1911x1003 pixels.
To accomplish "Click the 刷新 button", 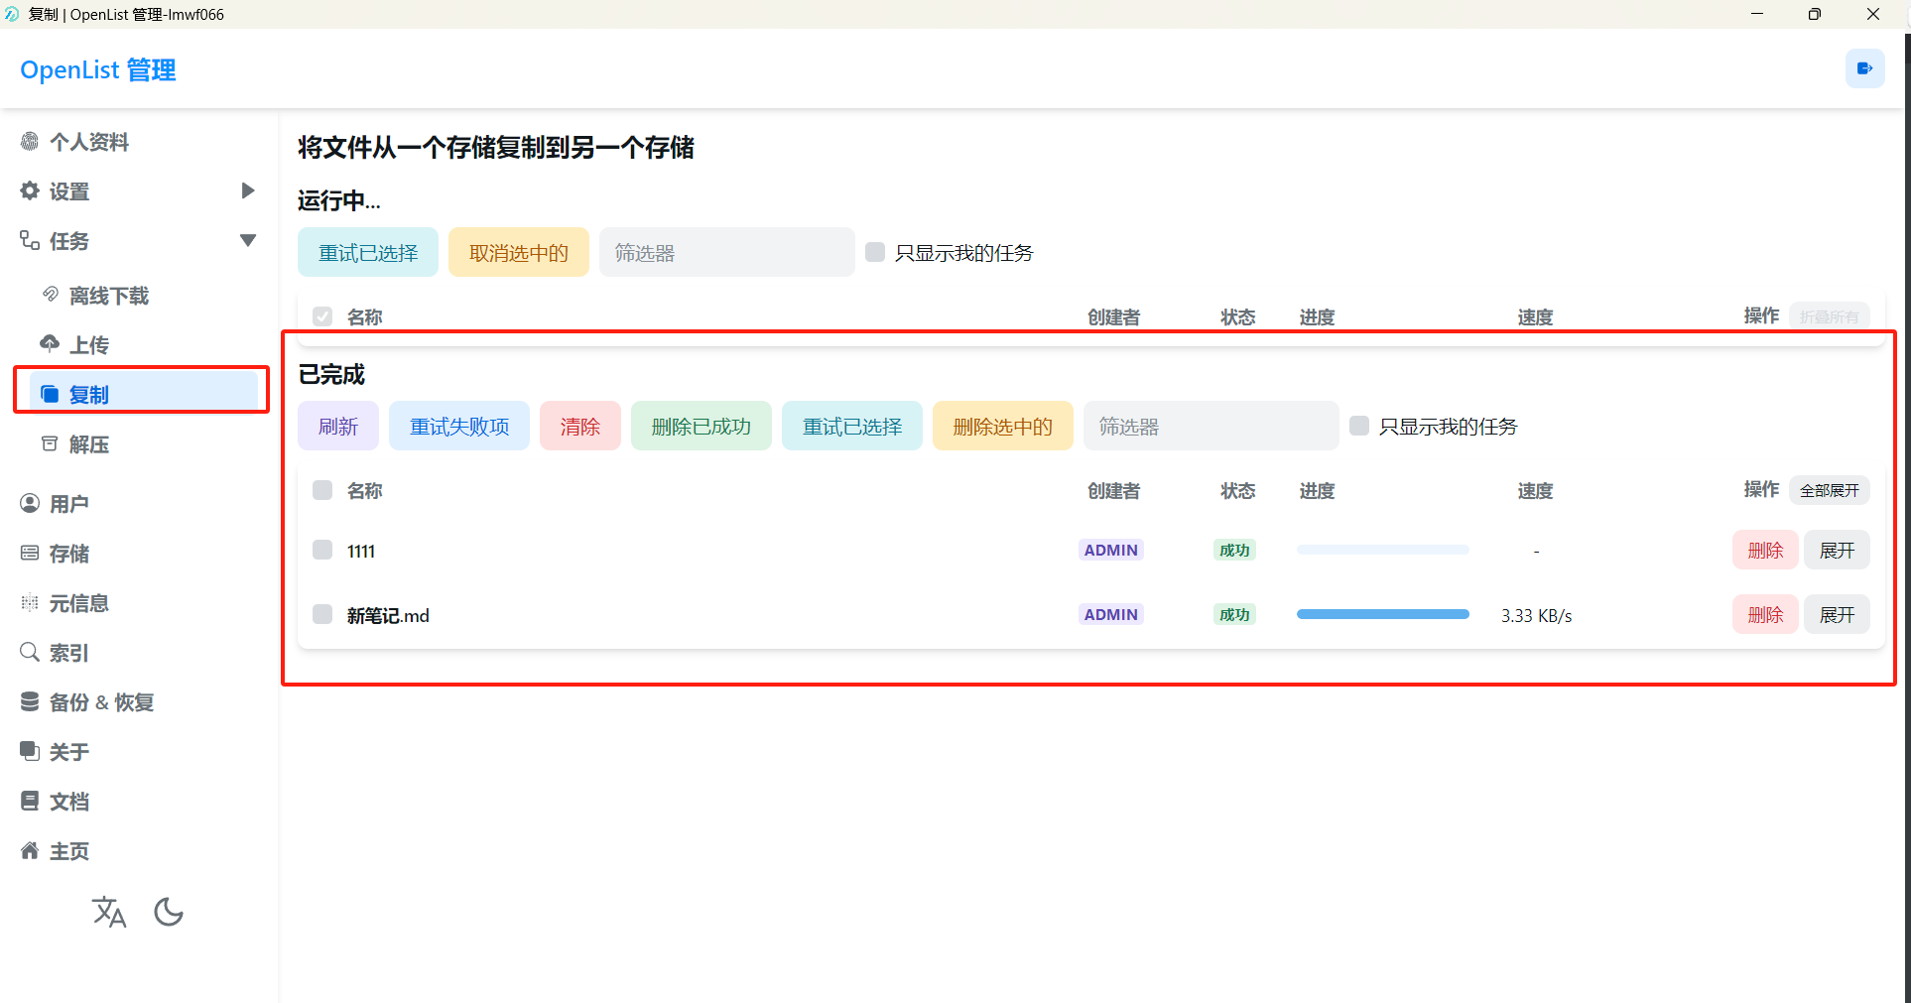I will 338,426.
